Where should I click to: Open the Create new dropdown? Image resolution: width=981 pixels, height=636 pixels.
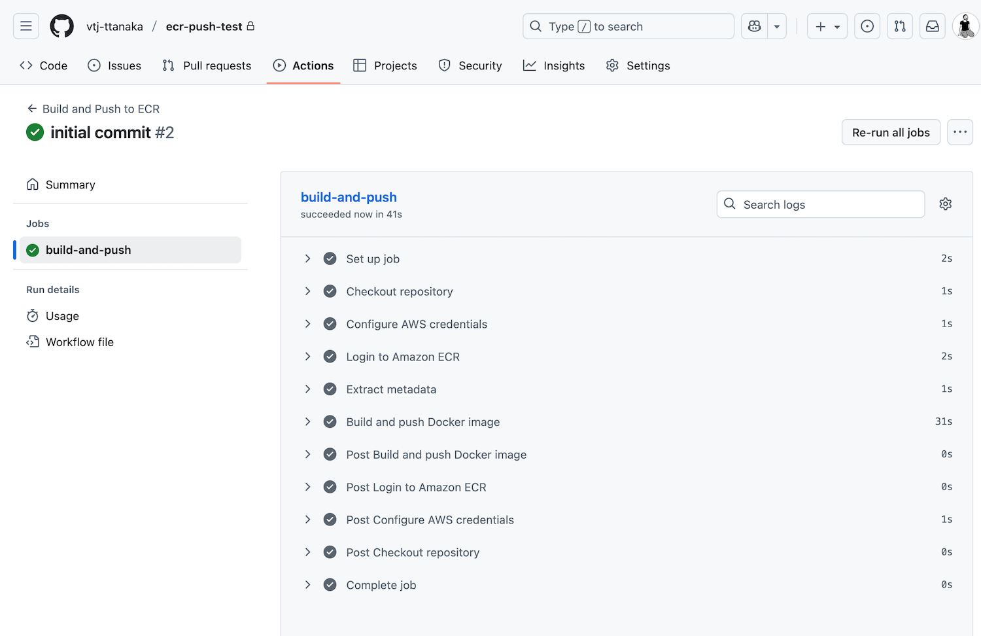pos(827,26)
